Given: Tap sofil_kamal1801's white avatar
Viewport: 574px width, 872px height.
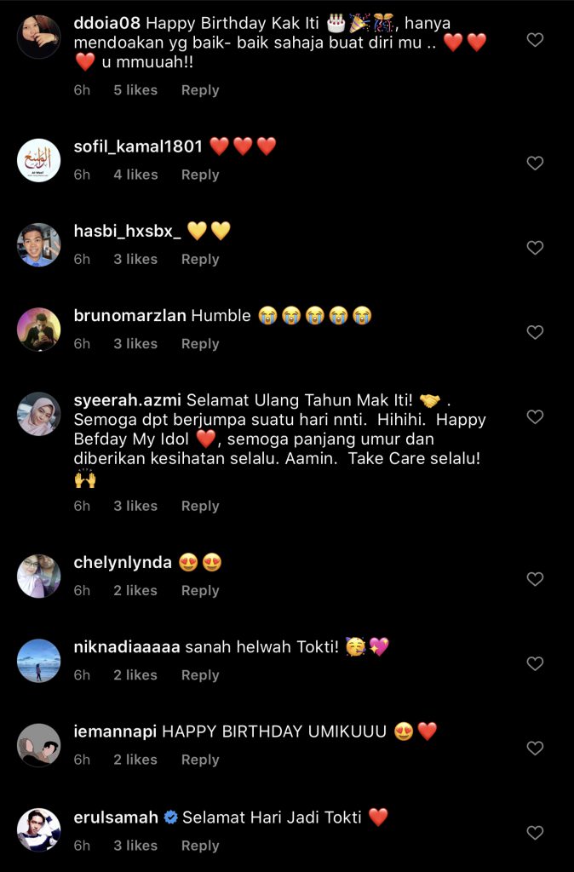Looking at the screenshot, I should [x=39, y=160].
